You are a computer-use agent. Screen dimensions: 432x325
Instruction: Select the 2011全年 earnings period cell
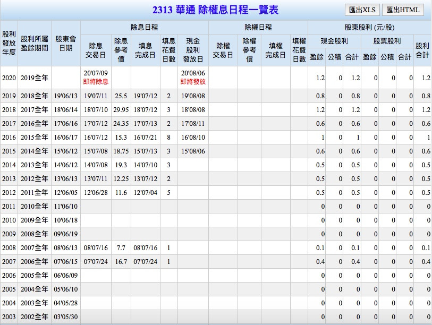(x=35, y=193)
